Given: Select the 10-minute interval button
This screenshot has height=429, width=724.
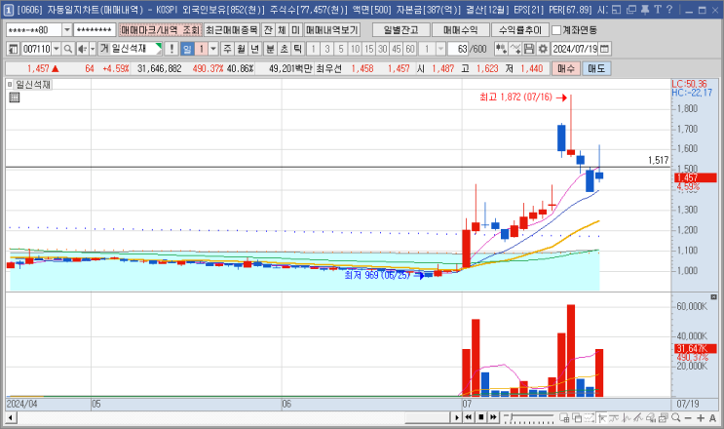Looking at the screenshot, I should (355, 49).
